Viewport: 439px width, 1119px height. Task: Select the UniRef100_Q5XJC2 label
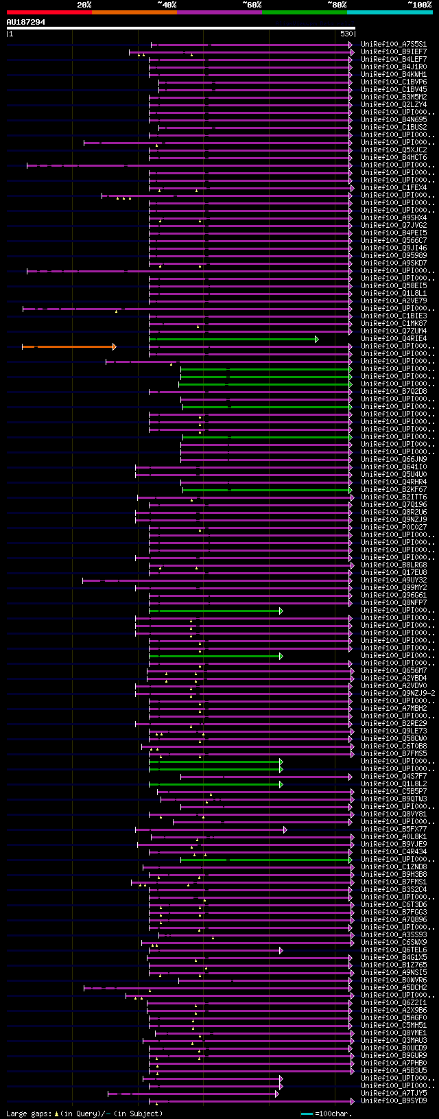coord(394,150)
